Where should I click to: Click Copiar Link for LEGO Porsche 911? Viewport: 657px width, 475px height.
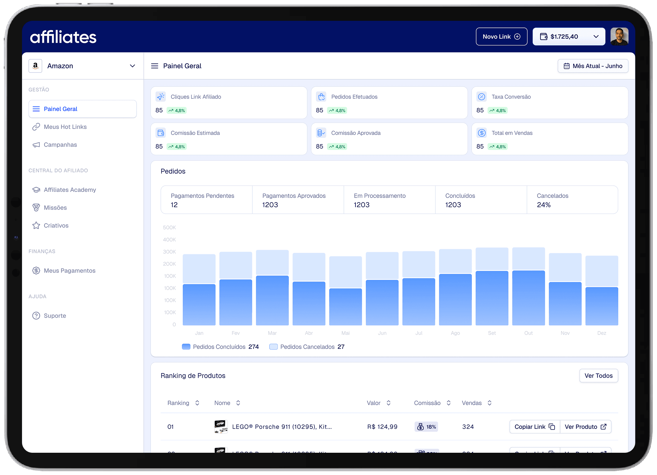[534, 427]
